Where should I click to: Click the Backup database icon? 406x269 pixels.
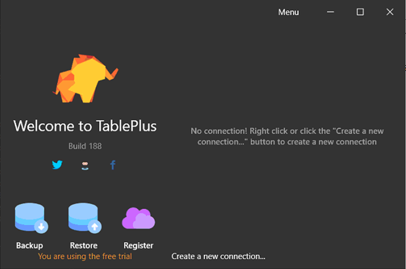point(31,217)
